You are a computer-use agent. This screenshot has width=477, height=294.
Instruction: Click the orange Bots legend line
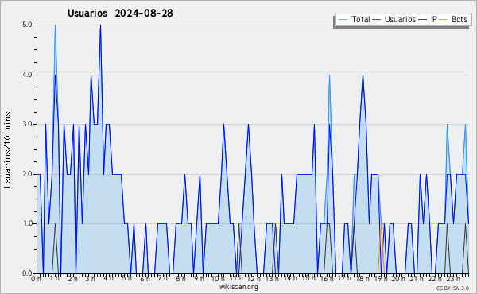click(x=444, y=20)
